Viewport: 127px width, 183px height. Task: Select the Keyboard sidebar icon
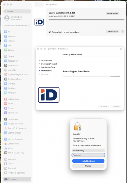click(5, 159)
